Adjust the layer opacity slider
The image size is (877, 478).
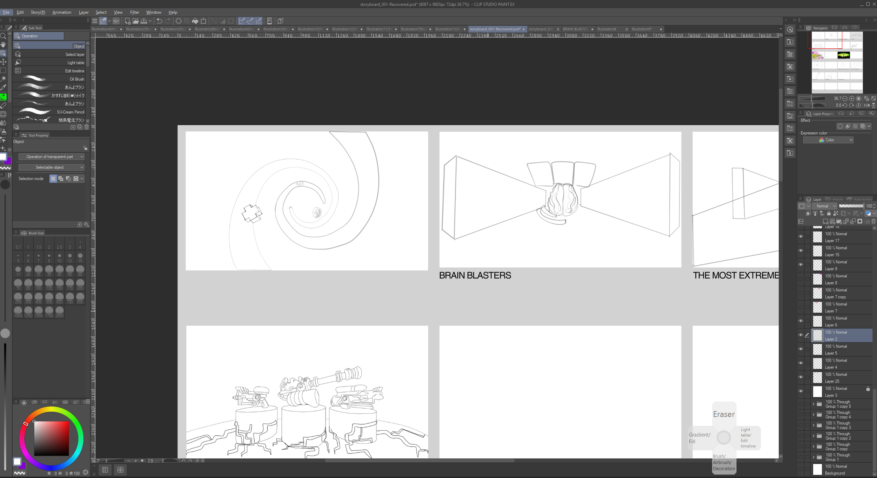[851, 206]
